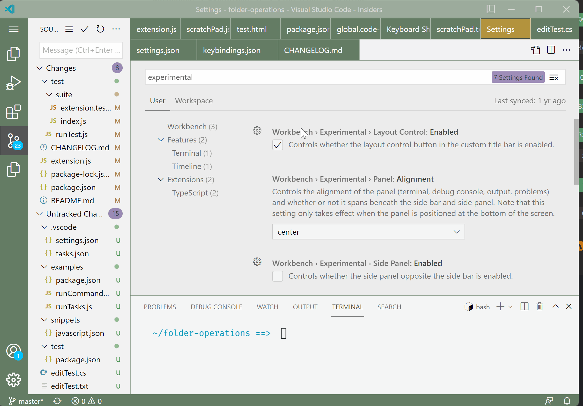Open Source Control more actions menu
This screenshot has width=583, height=406.
coord(116,29)
